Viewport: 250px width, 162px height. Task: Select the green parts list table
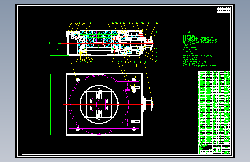(x=214, y=108)
